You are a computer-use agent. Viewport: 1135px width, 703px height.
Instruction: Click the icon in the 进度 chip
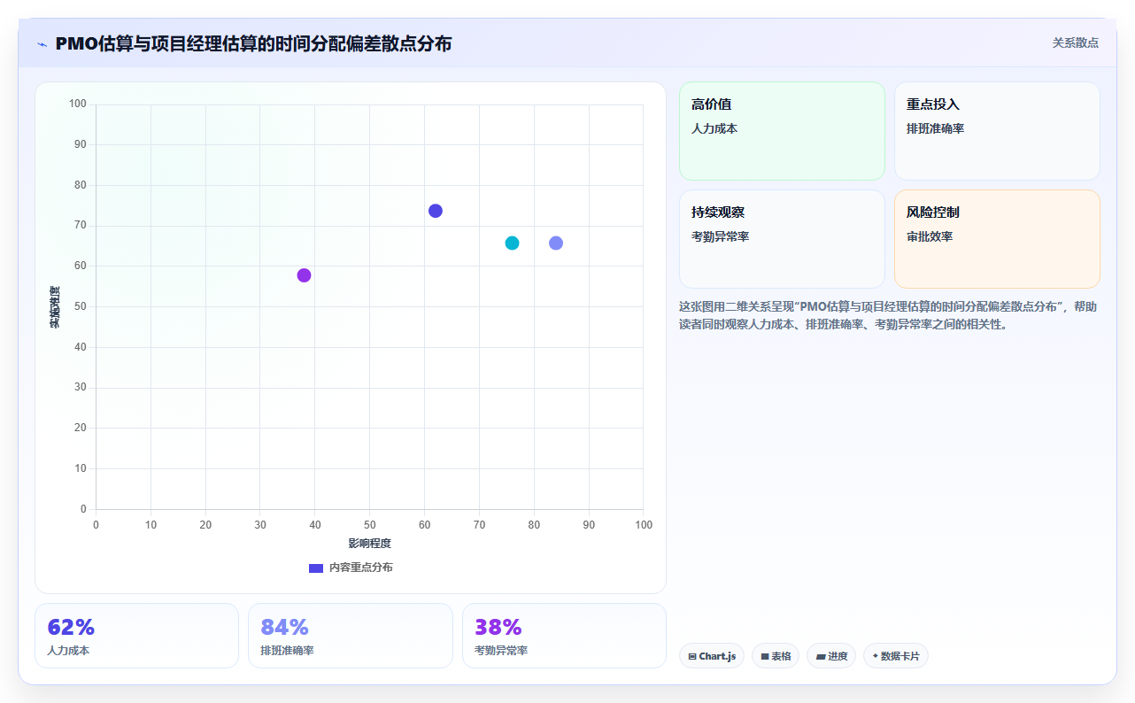tap(821, 657)
